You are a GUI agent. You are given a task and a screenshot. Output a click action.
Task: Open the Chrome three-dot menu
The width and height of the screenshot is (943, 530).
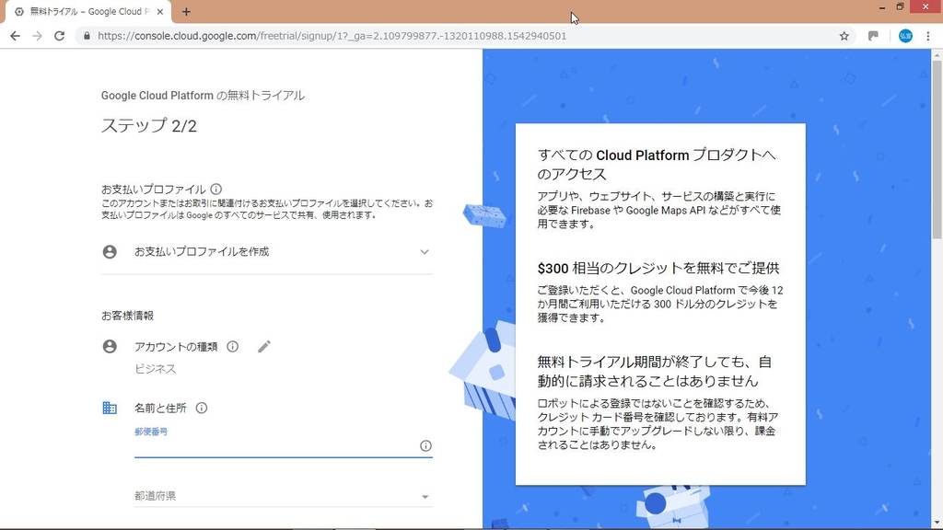pos(929,36)
